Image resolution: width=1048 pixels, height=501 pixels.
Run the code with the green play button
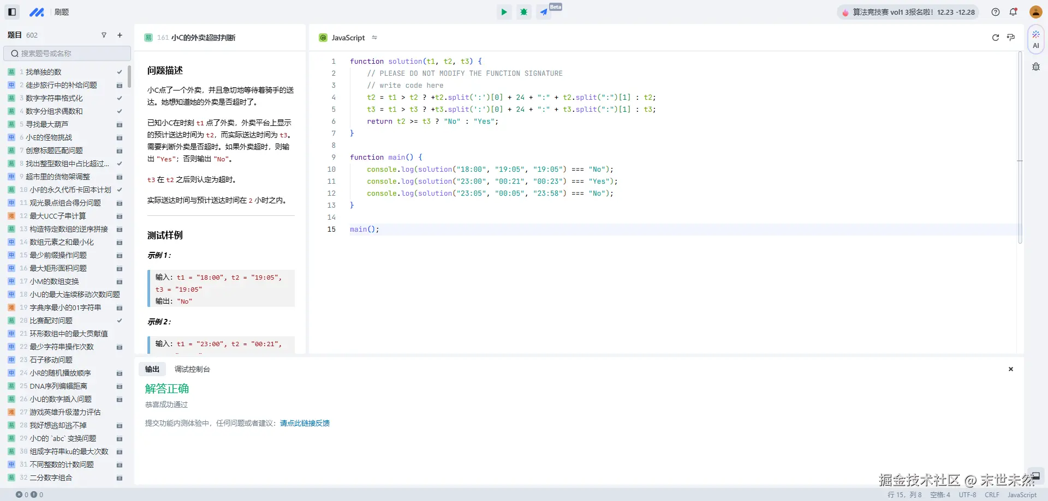[504, 12]
